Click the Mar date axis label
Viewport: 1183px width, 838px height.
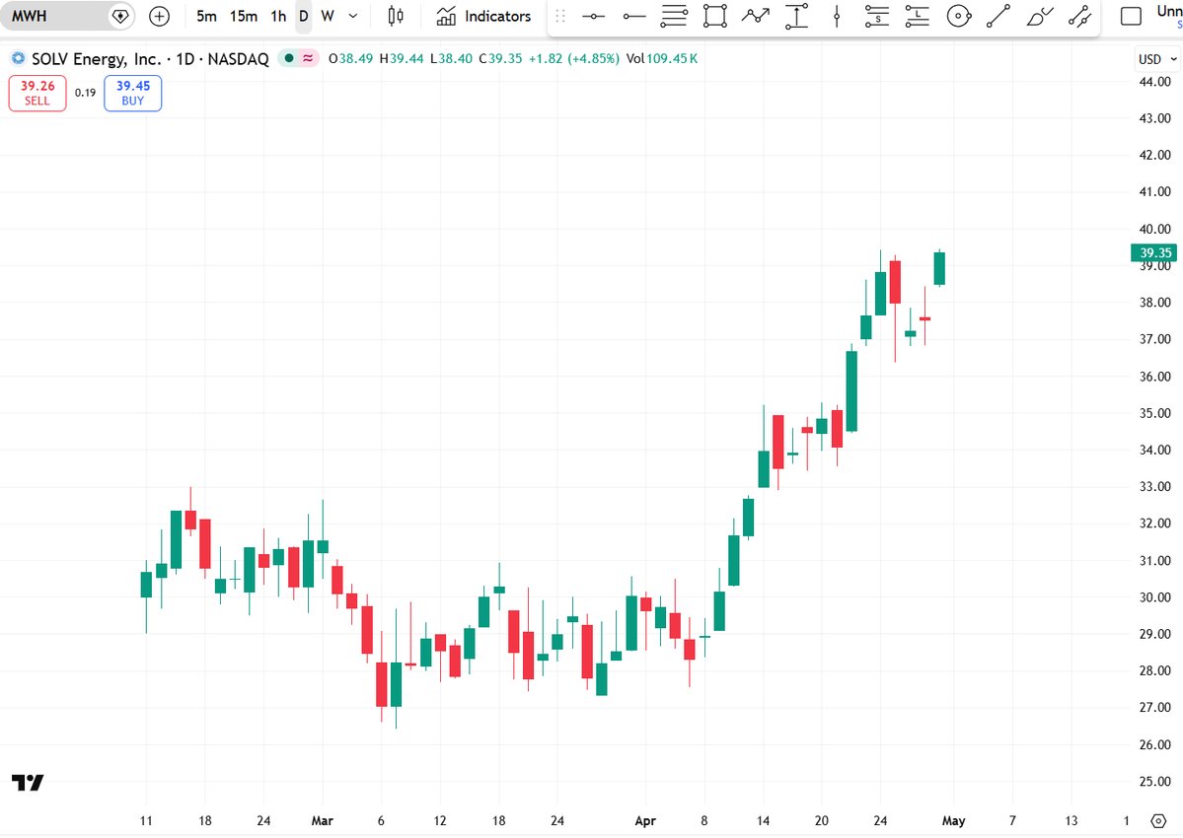(x=323, y=820)
